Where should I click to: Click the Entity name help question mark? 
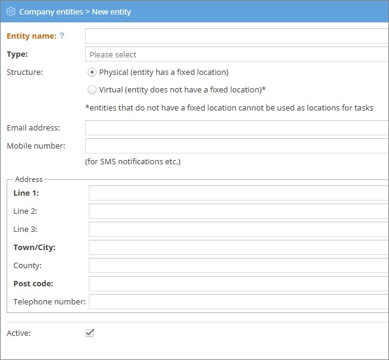pyautogui.click(x=62, y=36)
